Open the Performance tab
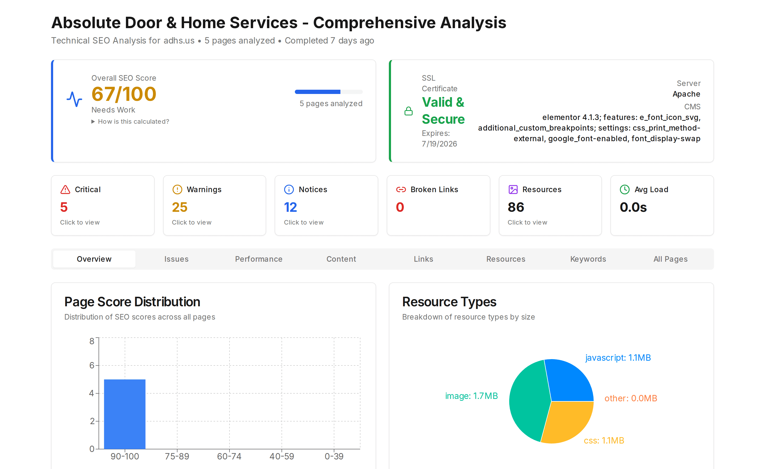This screenshot has width=765, height=469. point(259,259)
